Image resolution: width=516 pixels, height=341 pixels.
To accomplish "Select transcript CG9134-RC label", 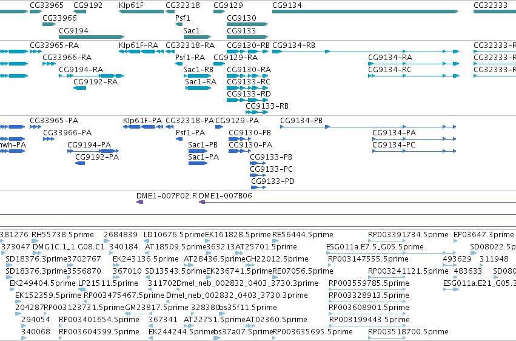I will pos(390,69).
